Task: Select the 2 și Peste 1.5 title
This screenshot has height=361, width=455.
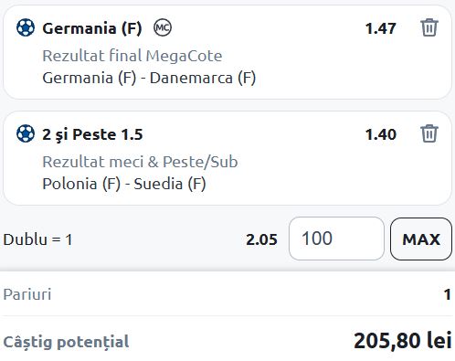Action: [x=92, y=134]
